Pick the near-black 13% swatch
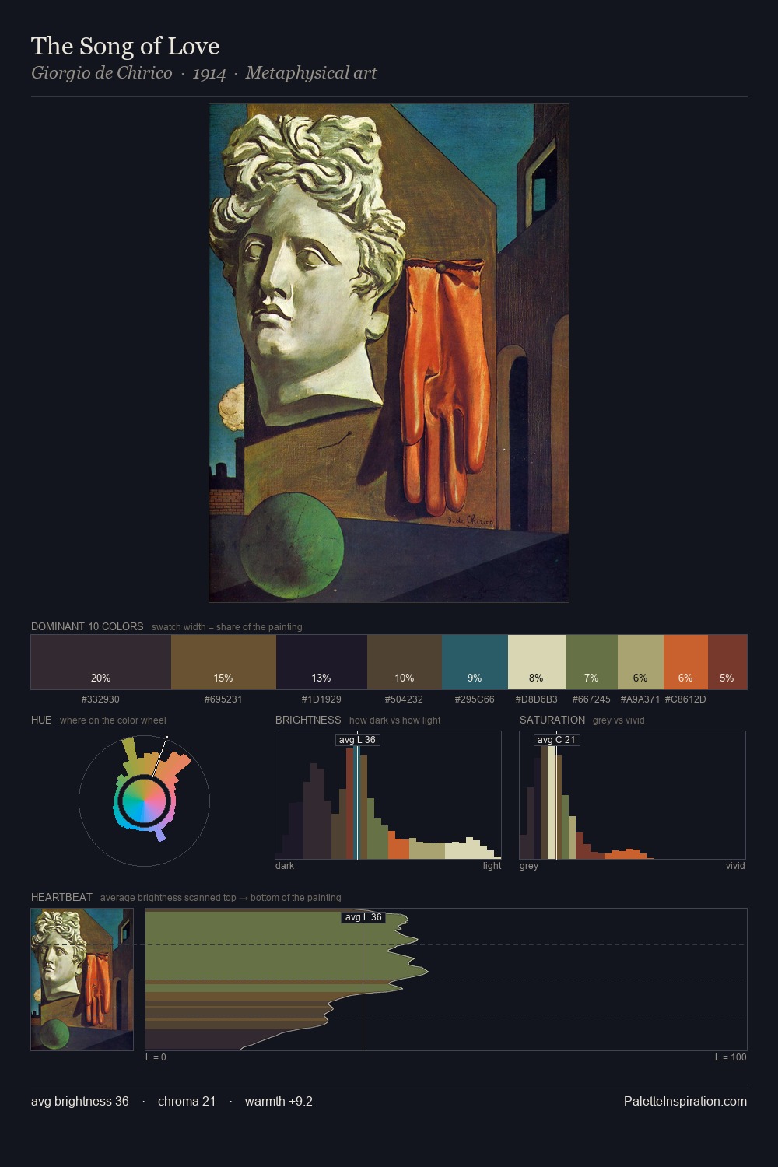 [321, 662]
